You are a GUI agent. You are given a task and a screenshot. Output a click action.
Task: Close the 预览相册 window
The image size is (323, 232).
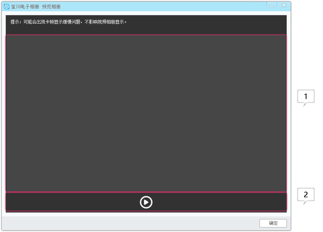[x=284, y=5]
